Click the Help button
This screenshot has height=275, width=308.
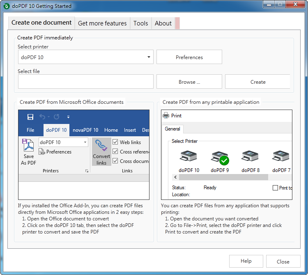[x=246, y=261]
